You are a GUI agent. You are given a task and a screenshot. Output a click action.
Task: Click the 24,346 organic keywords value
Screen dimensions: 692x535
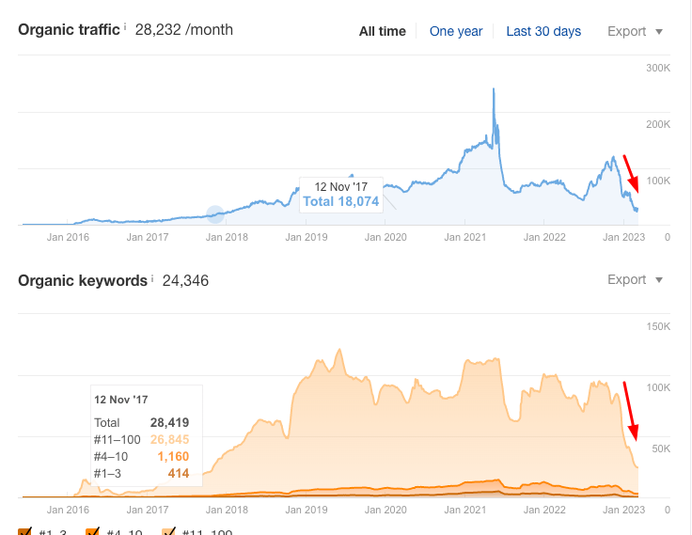(185, 281)
